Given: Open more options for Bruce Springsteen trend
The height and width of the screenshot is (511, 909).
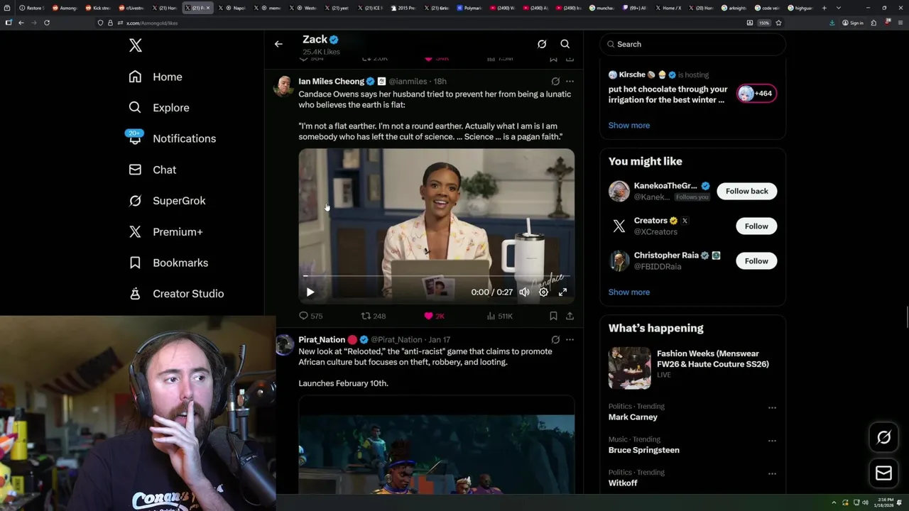Looking at the screenshot, I should 772,441.
